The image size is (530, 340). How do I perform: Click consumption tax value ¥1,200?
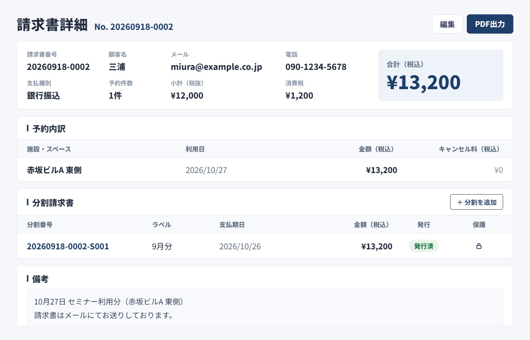coord(299,96)
